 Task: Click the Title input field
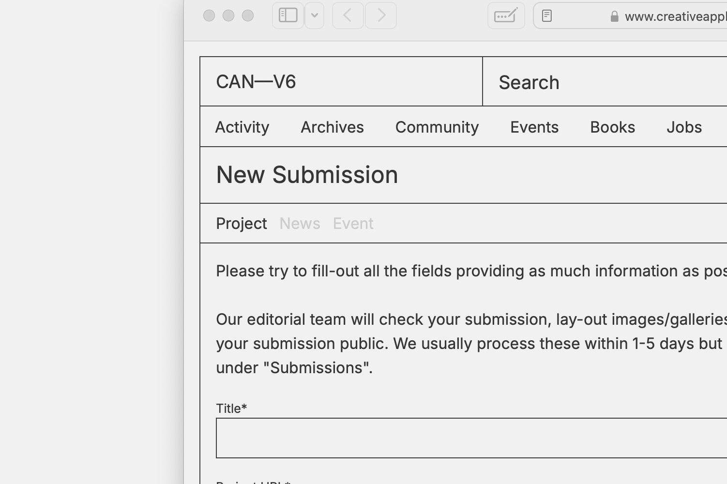pos(471,438)
